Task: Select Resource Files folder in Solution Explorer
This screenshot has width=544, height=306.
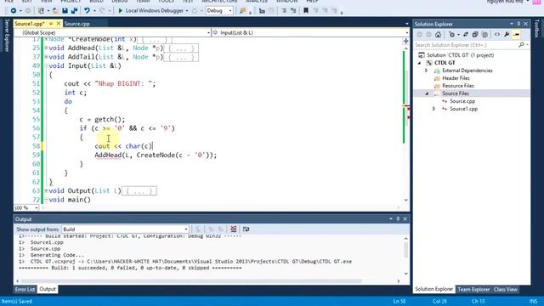Action: pos(458,86)
